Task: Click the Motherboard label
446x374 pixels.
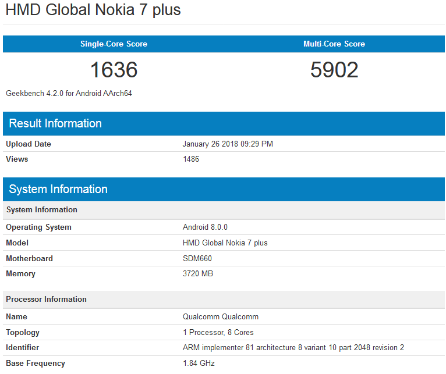Action: coord(29,258)
